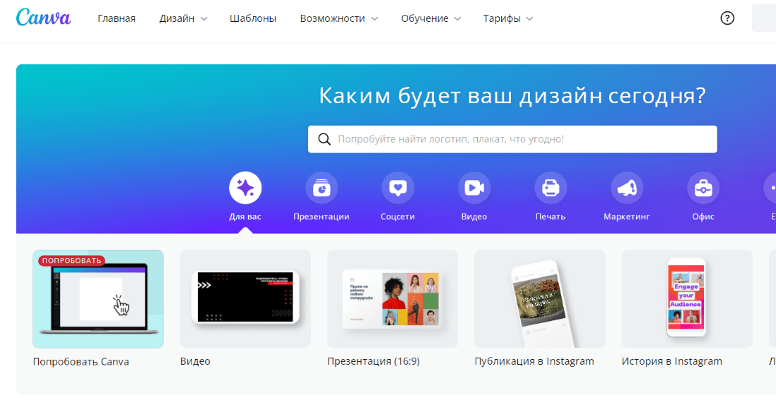Open the 'Попробовать Canva' thumbnail
Image resolution: width=776 pixels, height=417 pixels.
(x=98, y=299)
